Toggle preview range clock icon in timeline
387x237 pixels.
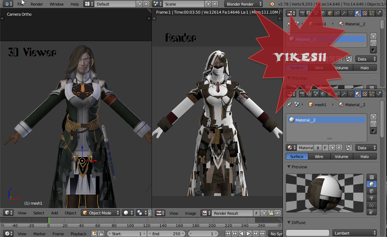click(x=94, y=234)
